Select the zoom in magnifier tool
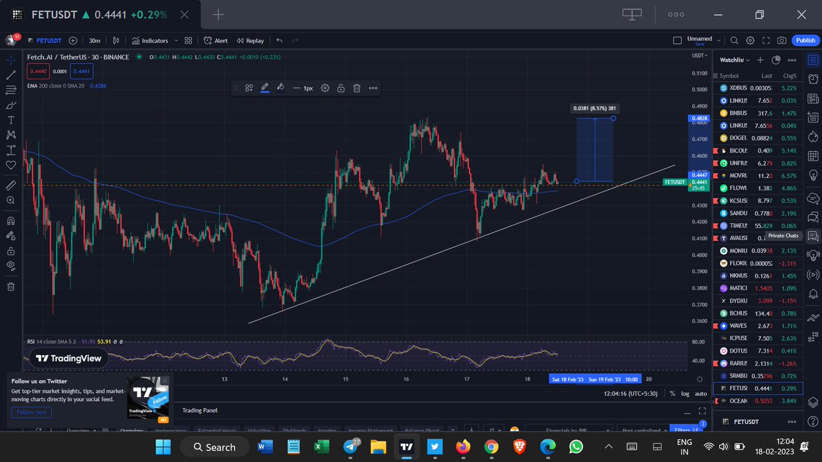822x462 pixels. [x=11, y=201]
